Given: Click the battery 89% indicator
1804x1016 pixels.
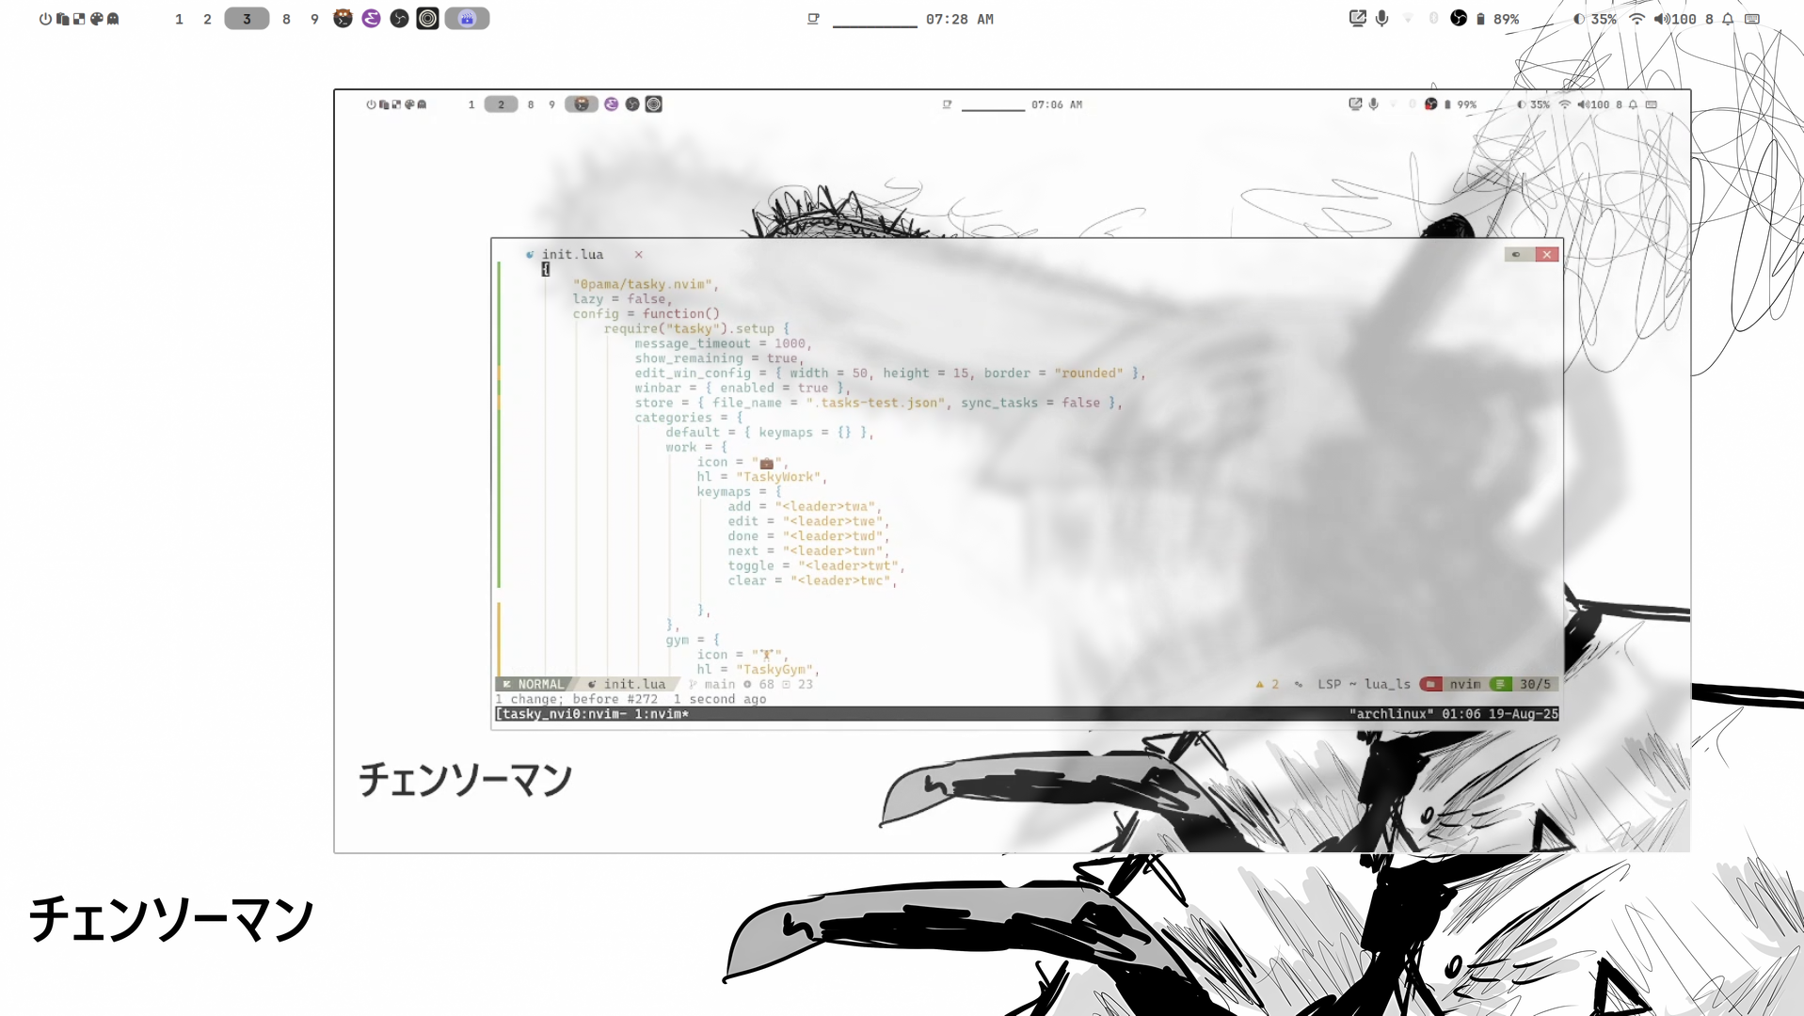Looking at the screenshot, I should [x=1497, y=19].
